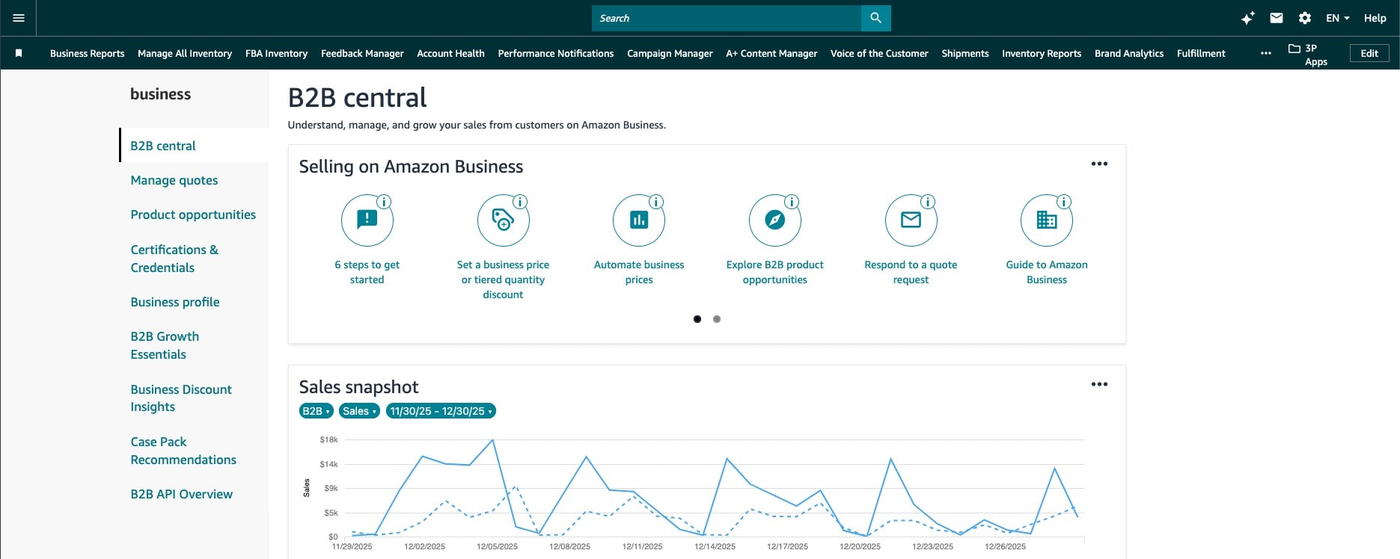Open Explore B2B product opportunities compass icon
Image resolution: width=1400 pixels, height=559 pixels.
click(x=775, y=220)
